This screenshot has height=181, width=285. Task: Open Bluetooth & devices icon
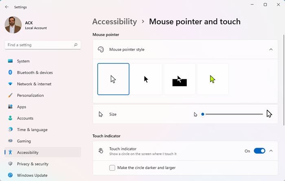click(x=10, y=73)
